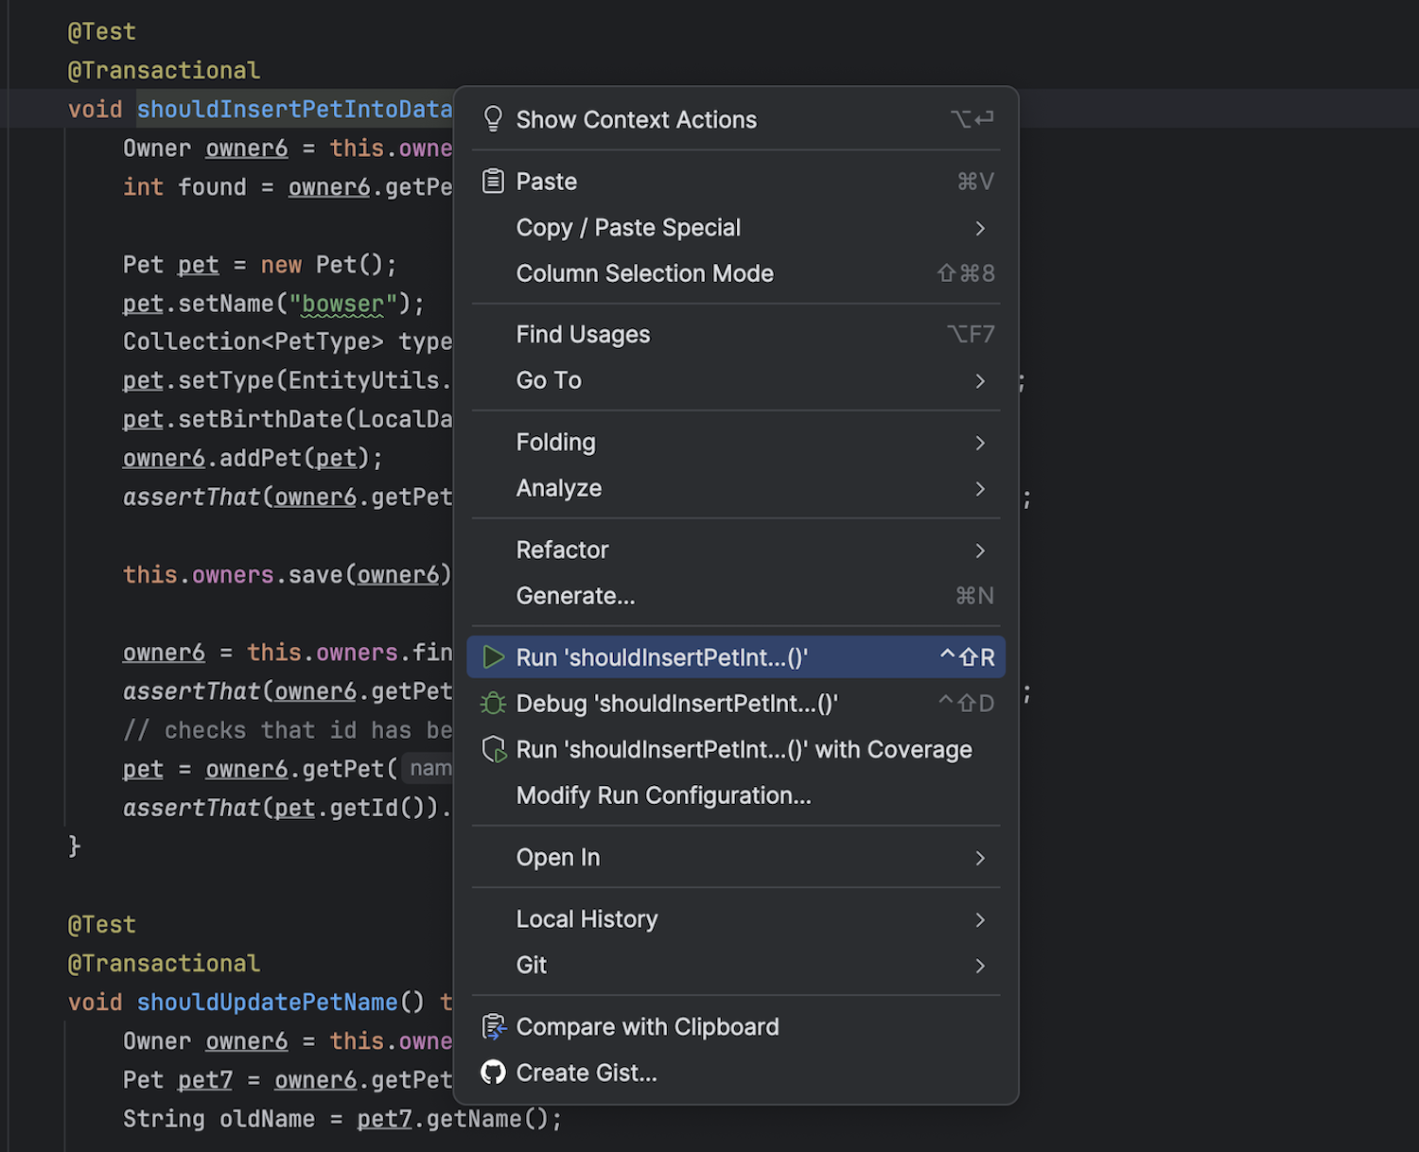
Task: Choose Modify Run Configuration...
Action: (663, 795)
